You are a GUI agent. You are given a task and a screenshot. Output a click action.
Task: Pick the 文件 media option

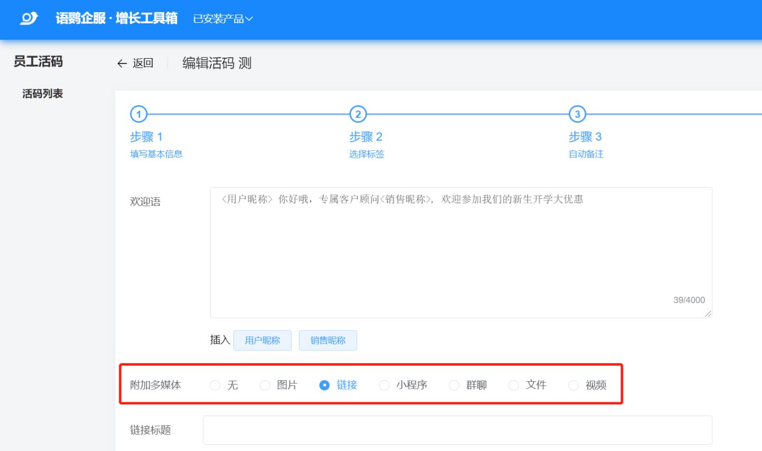pyautogui.click(x=514, y=385)
